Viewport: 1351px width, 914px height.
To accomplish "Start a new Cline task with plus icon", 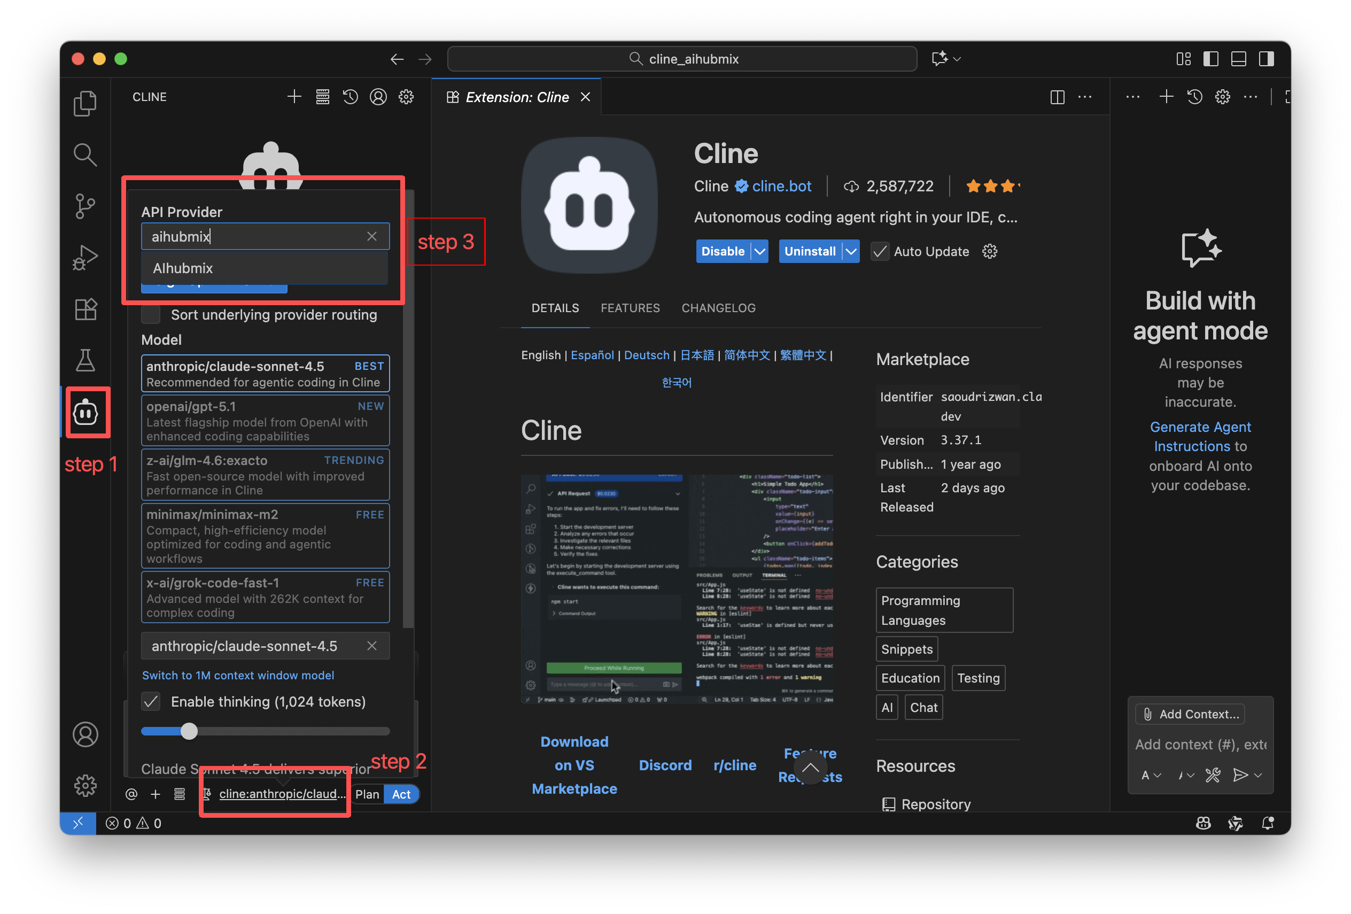I will (x=294, y=97).
